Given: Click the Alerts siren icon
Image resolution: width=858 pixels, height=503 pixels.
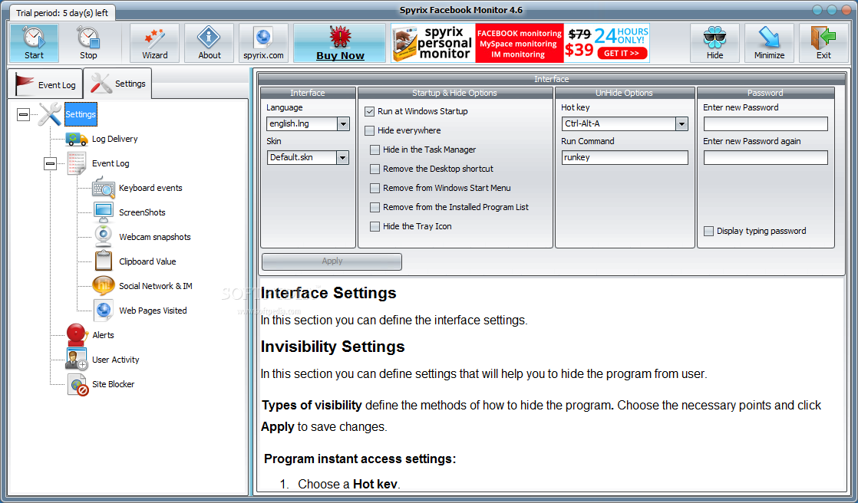Looking at the screenshot, I should (x=77, y=334).
